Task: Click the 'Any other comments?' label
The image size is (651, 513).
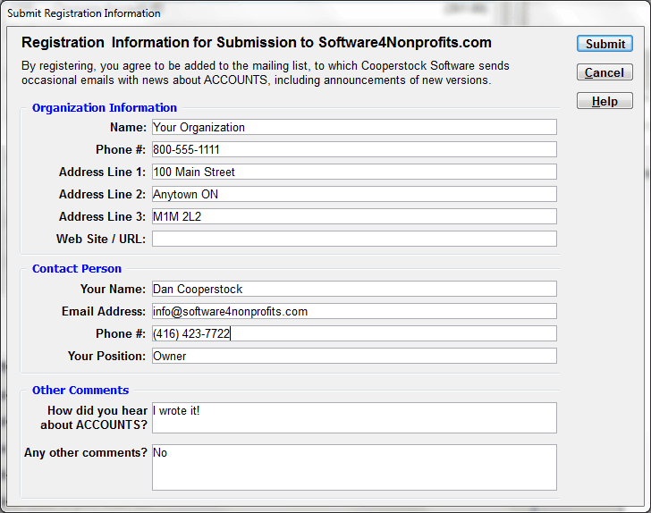Action: 86,452
